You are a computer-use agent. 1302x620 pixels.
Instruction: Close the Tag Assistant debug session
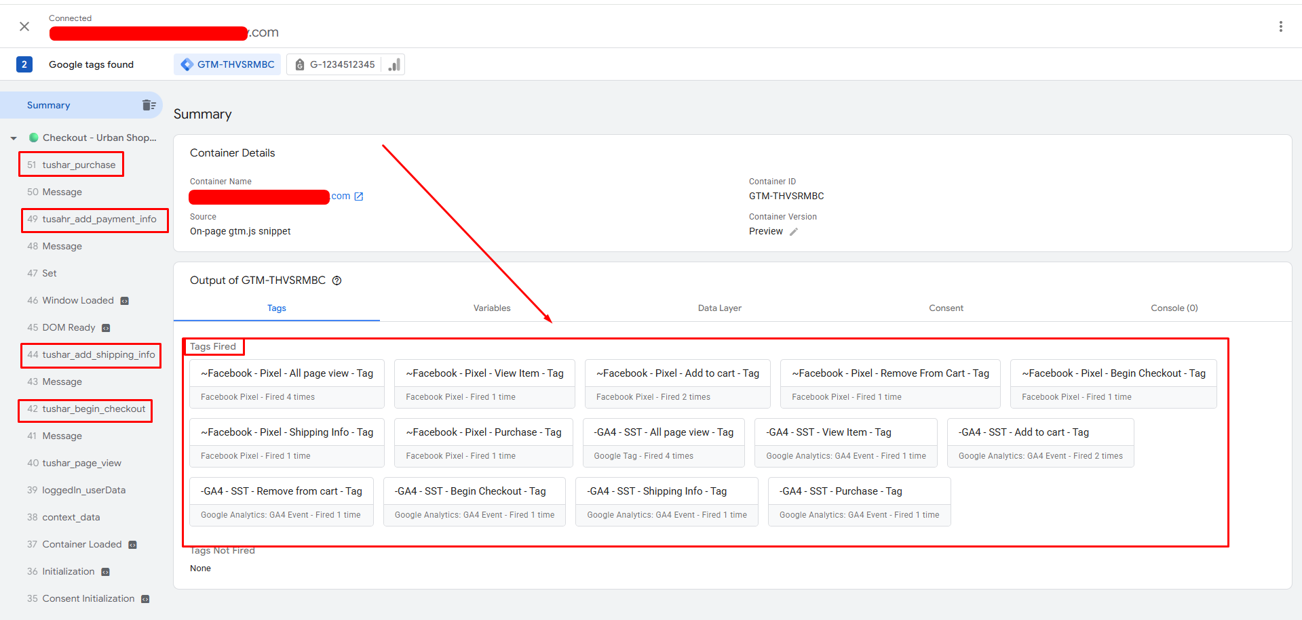[x=24, y=26]
